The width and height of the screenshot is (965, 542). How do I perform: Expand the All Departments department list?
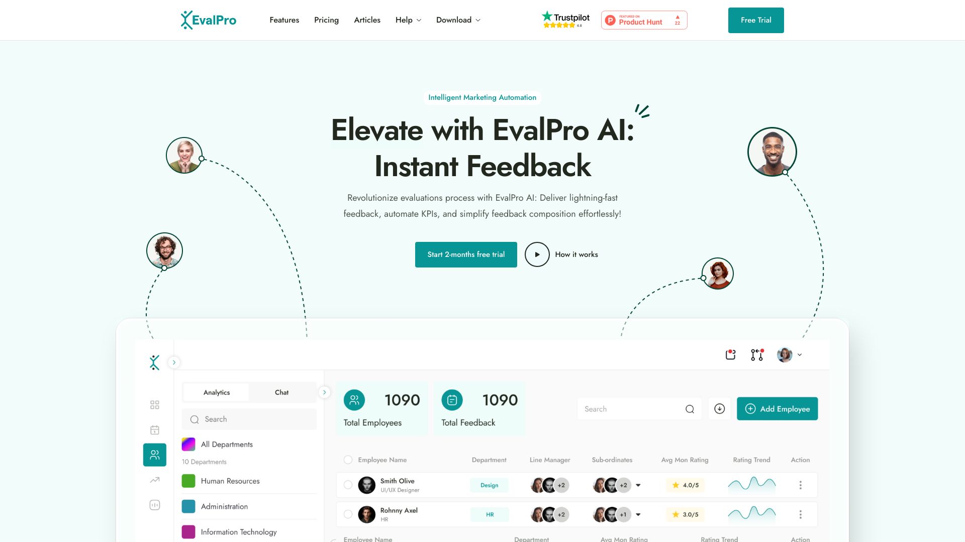tap(227, 444)
